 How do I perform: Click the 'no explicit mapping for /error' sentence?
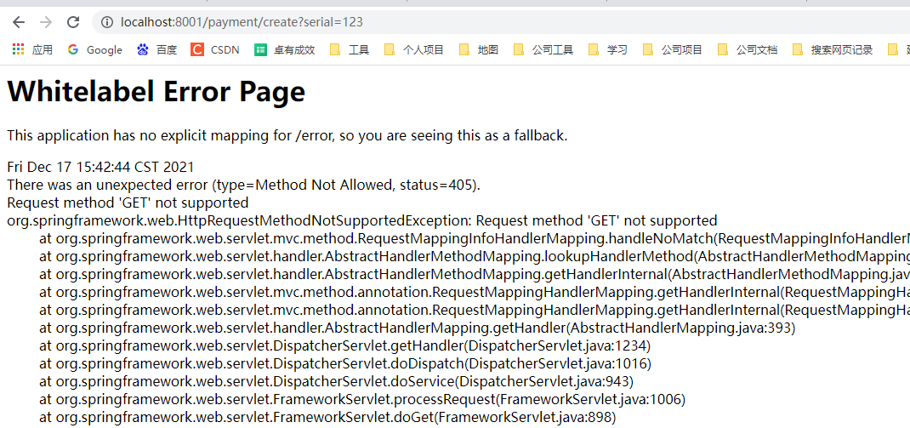point(287,136)
